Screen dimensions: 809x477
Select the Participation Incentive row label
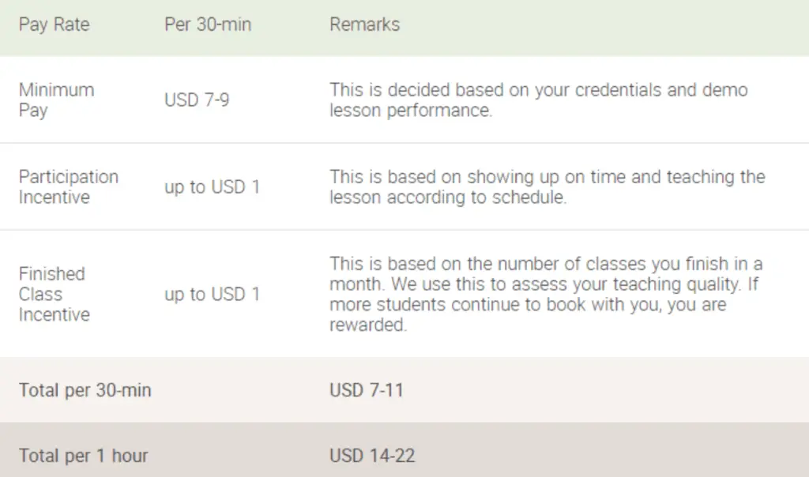pos(69,186)
